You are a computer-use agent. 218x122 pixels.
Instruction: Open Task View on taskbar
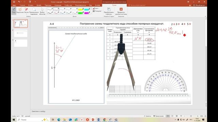[53, 120]
